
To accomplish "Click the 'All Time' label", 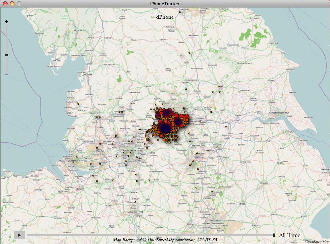I will 289,235.
